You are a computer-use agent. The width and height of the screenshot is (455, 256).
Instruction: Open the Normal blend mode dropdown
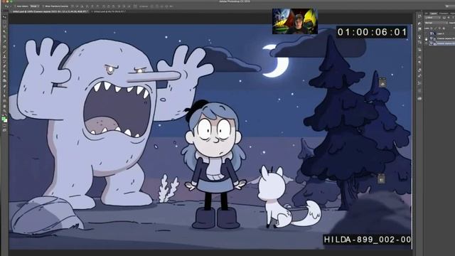pos(436,23)
